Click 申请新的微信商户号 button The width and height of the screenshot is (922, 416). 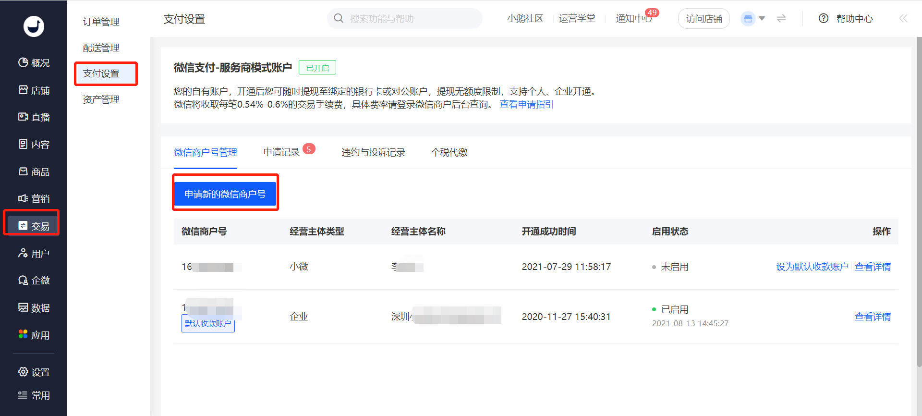[x=225, y=194]
